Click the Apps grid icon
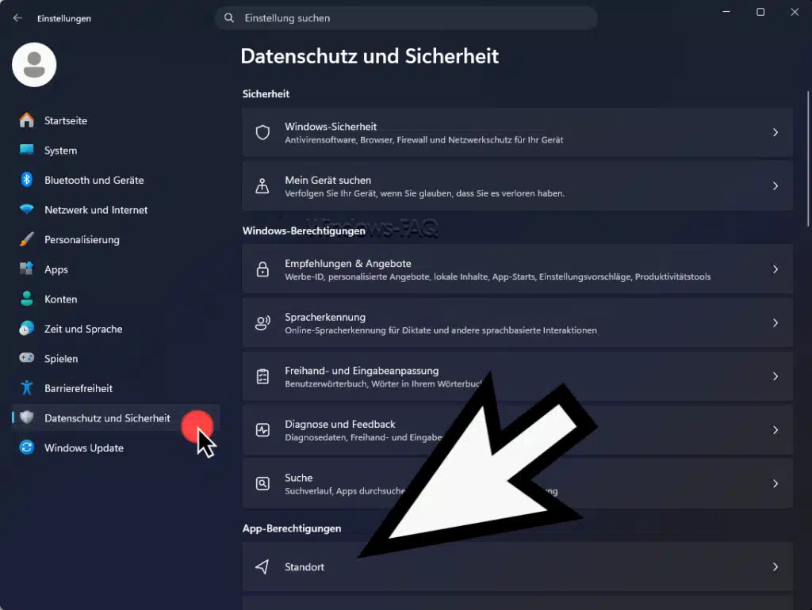This screenshot has width=812, height=610. coord(26,269)
